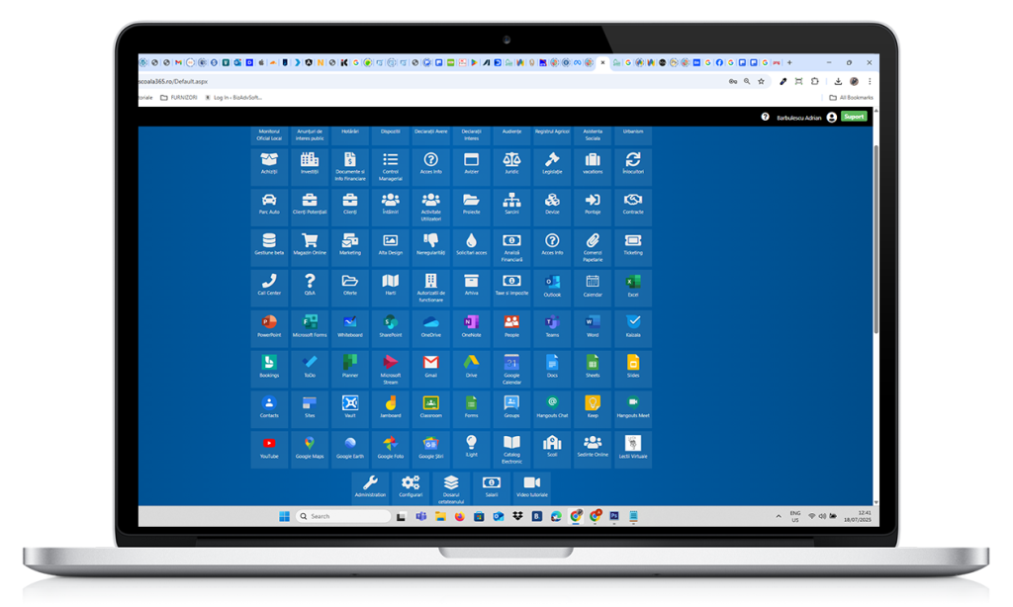This screenshot has width=1013, height=607.
Task: Open the Lectii Virtuale tile
Action: pos(633,450)
